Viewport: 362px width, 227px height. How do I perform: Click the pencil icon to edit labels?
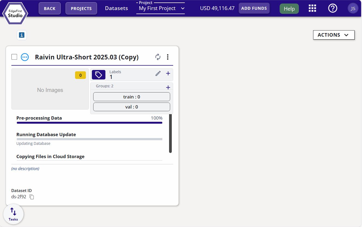158,73
